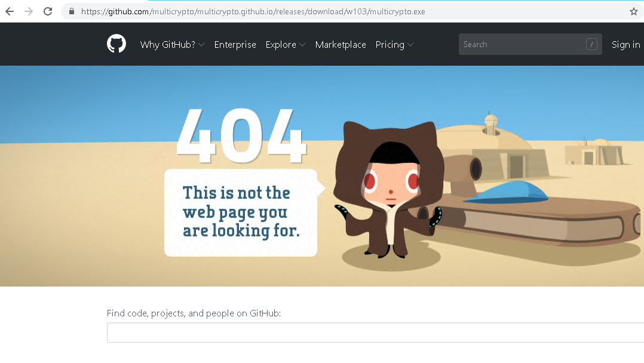The width and height of the screenshot is (644, 363).
Task: Open GitHub home via Octocat logo
Action: [x=116, y=44]
